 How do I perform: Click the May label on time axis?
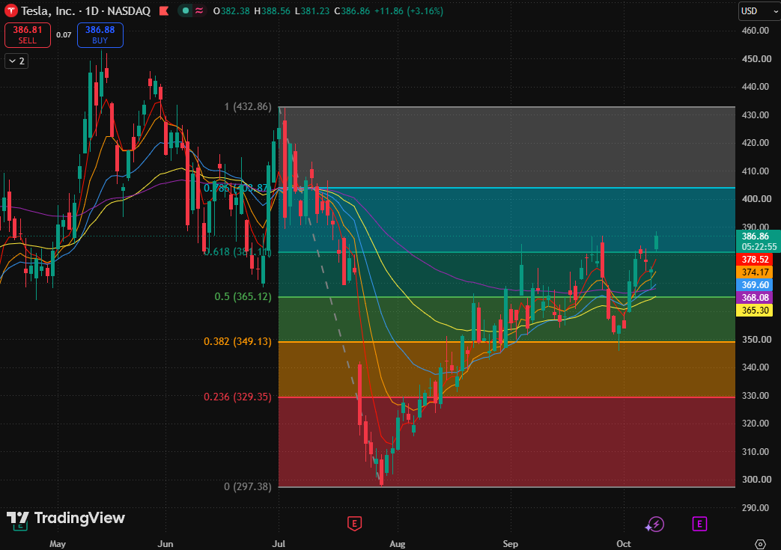(58, 543)
